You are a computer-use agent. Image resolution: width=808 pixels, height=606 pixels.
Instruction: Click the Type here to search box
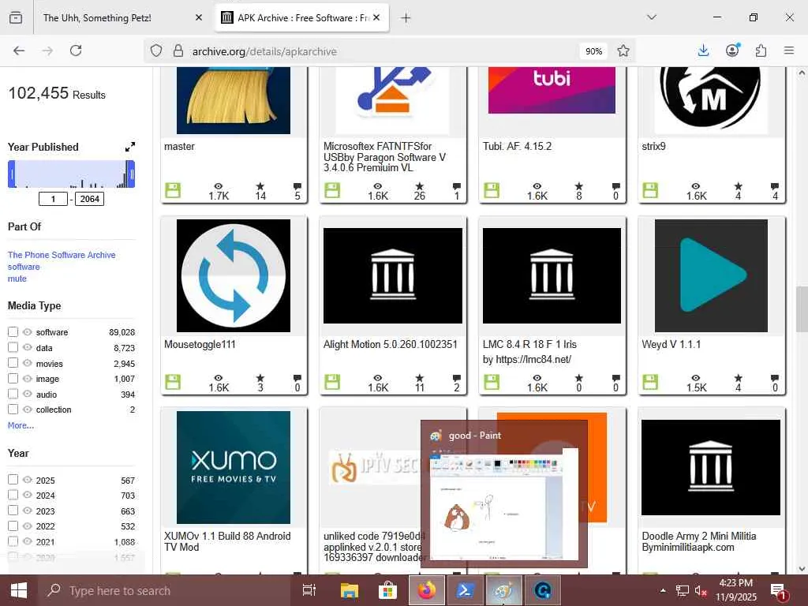coord(164,590)
